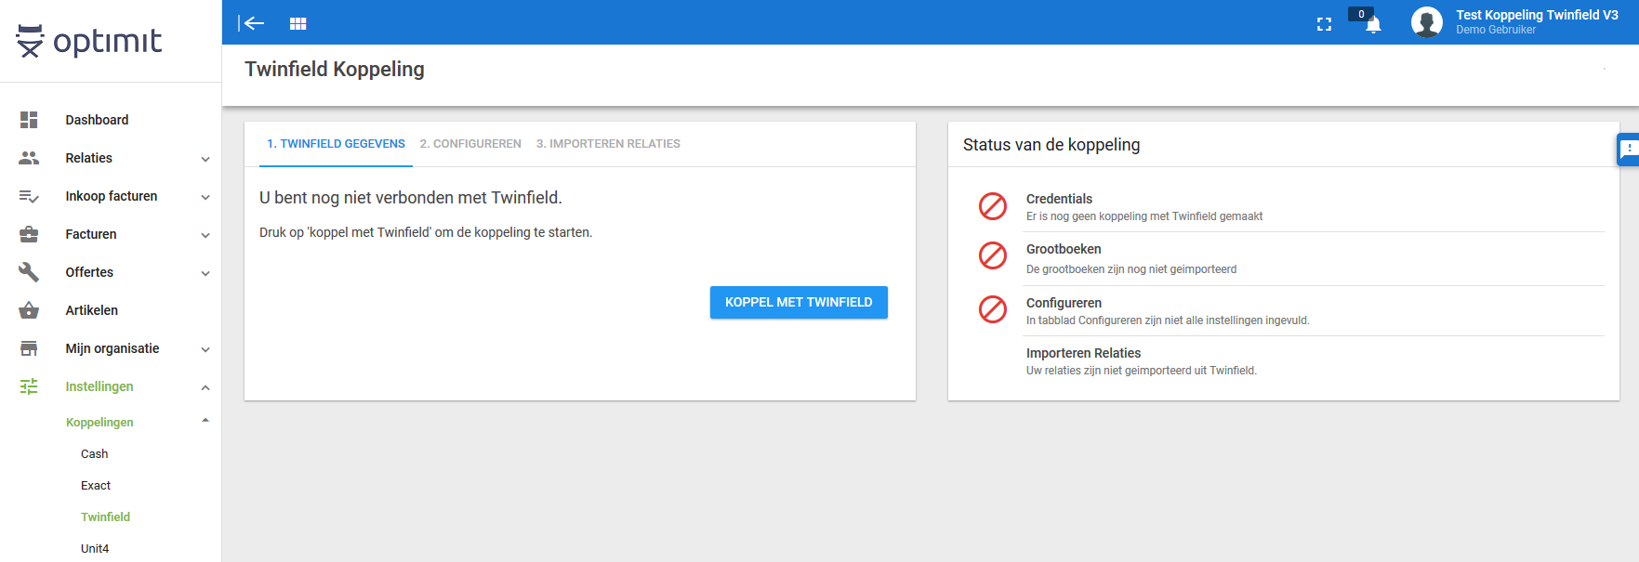The height and width of the screenshot is (562, 1639).
Task: Click the Dashboard grid icon
Action: (x=29, y=120)
